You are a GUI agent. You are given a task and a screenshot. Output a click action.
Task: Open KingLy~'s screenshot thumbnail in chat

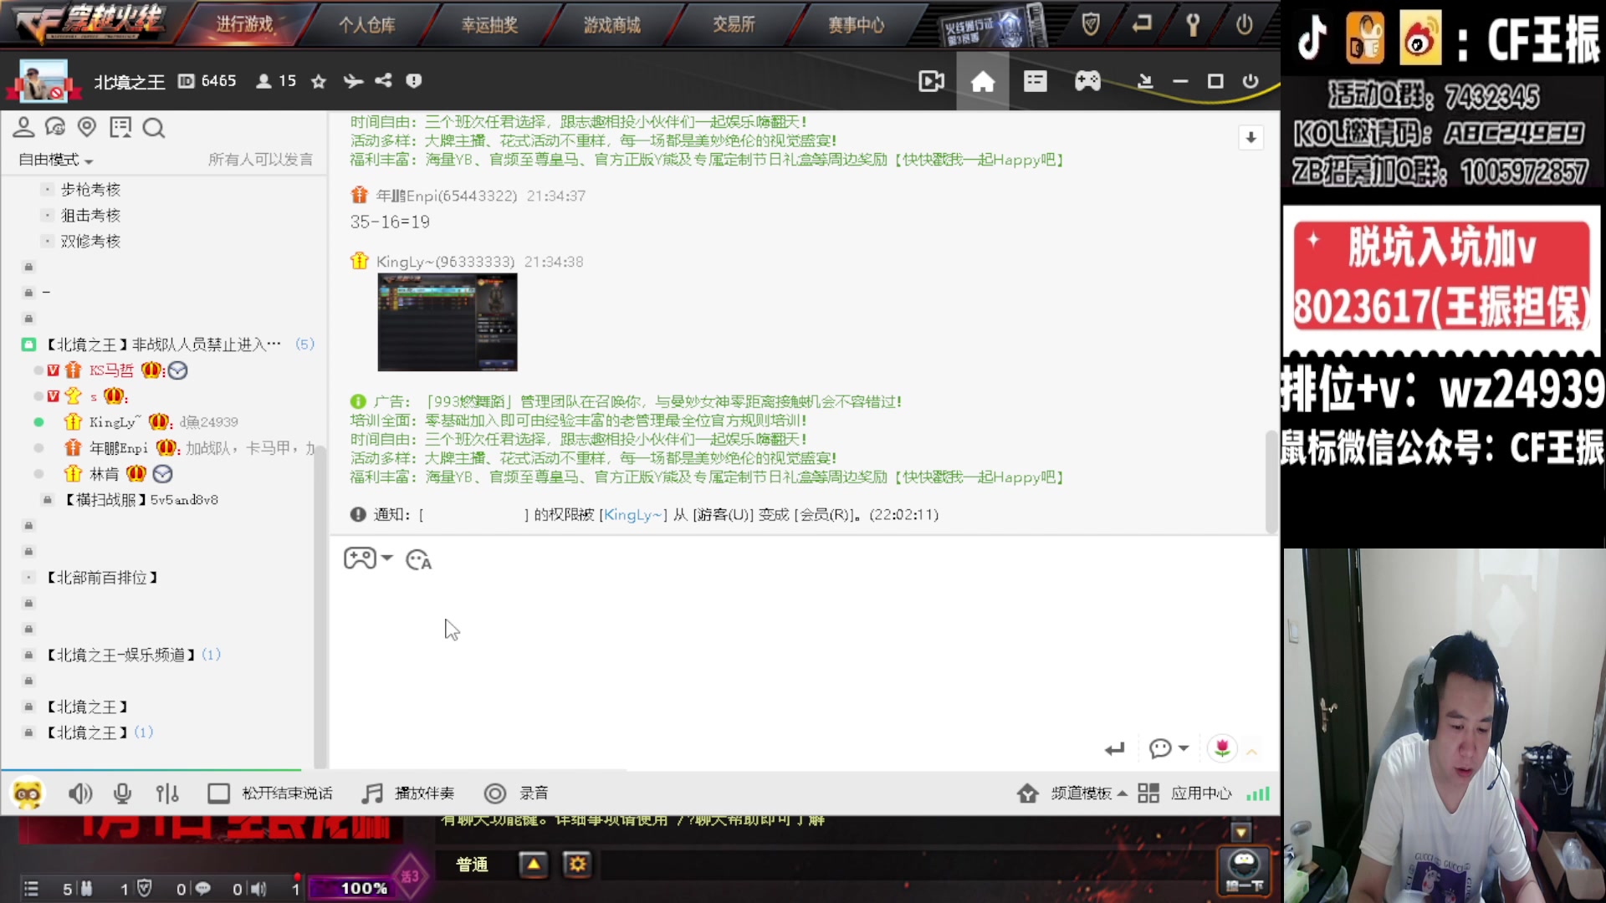click(x=447, y=322)
